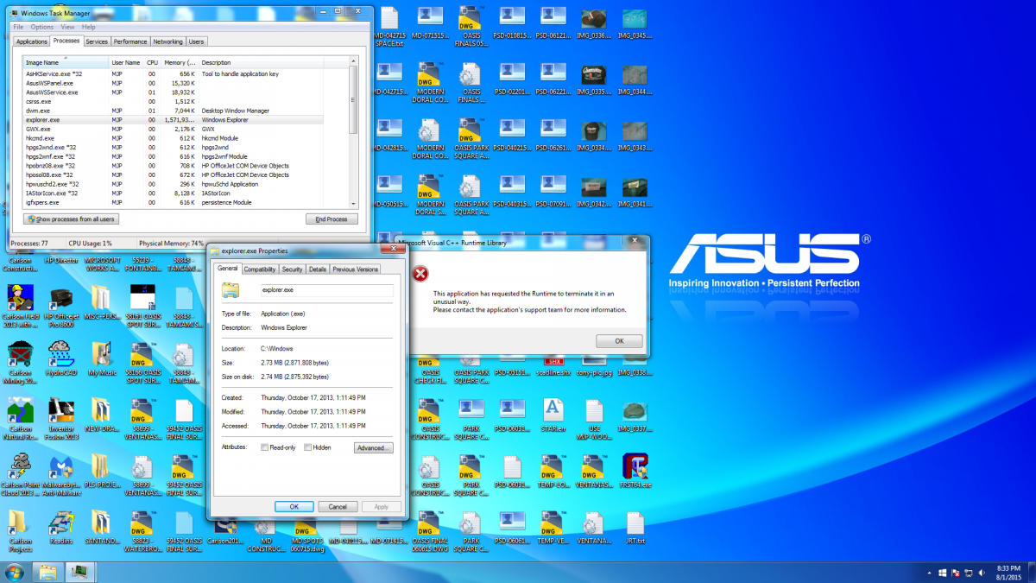This screenshot has width=1036, height=583.
Task: Switch to the Users tab
Action: [x=197, y=41]
